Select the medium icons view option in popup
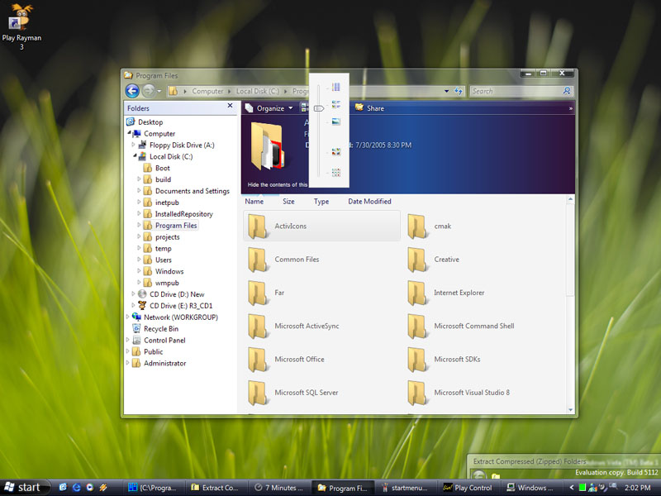 coord(335,152)
